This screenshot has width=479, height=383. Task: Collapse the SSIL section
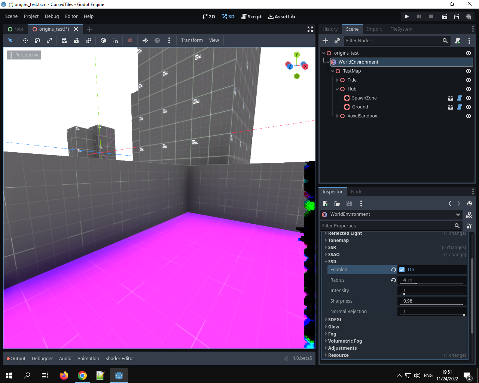click(332, 261)
